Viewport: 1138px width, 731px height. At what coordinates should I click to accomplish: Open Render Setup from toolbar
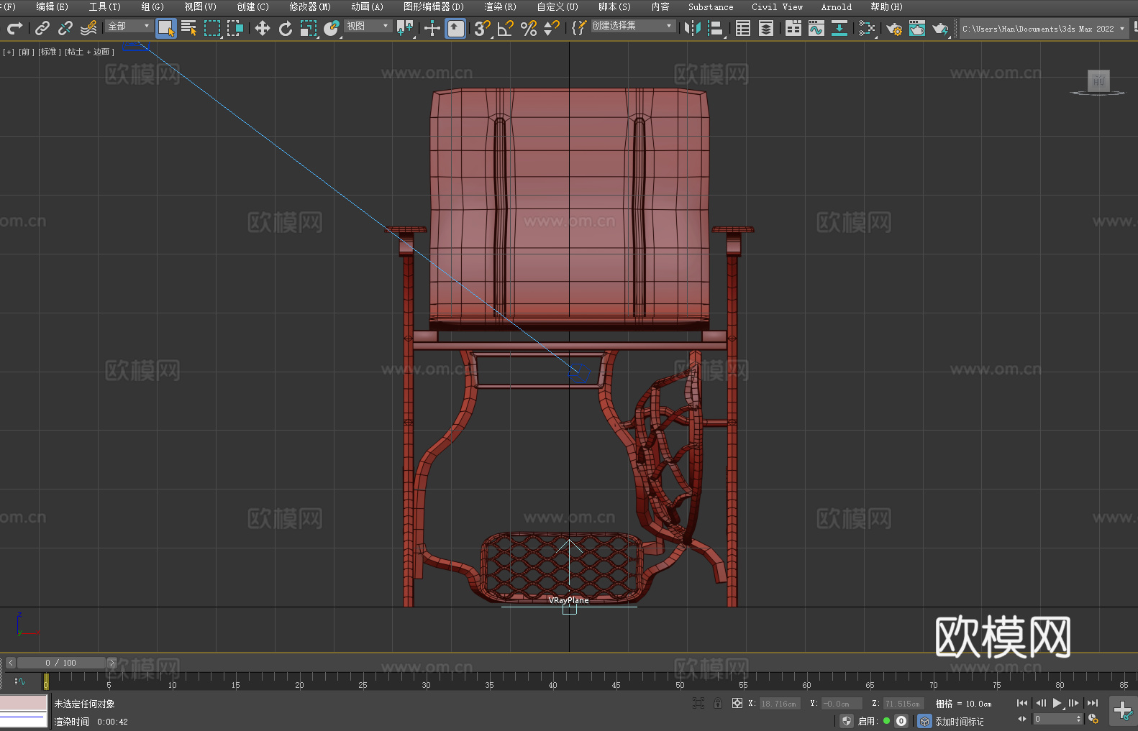pos(893,28)
